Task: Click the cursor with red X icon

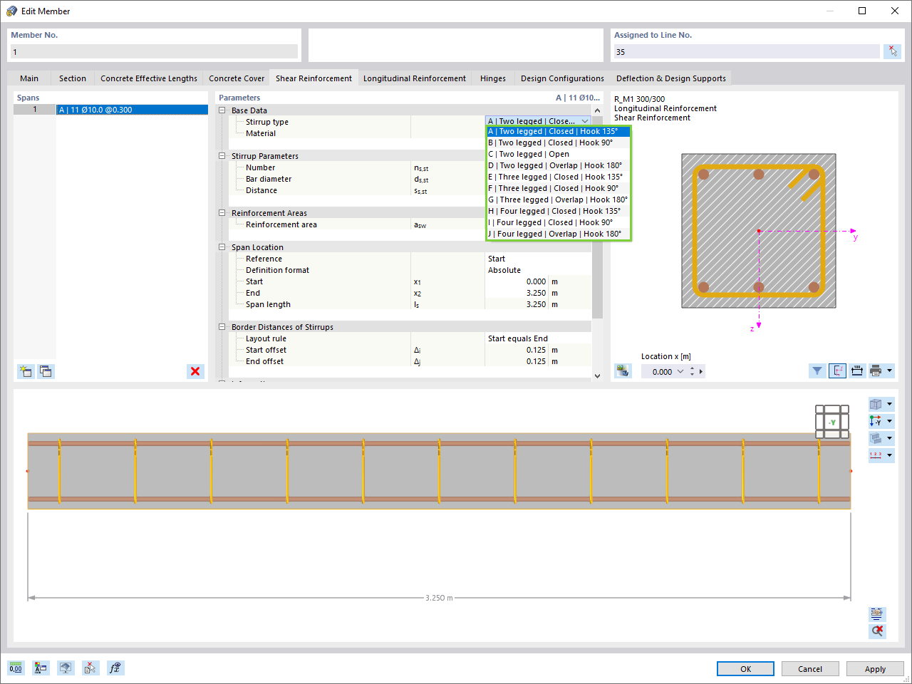Action: tap(90, 668)
